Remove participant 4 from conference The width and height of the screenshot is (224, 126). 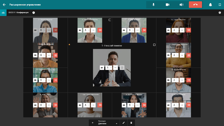click(x=144, y=30)
